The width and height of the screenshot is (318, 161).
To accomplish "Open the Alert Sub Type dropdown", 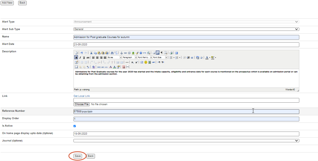I will pyautogui.click(x=186, y=29).
